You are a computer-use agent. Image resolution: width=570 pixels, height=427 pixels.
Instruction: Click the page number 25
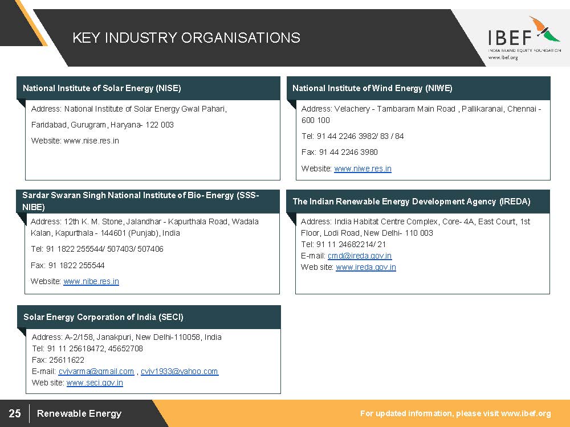[x=15, y=413]
